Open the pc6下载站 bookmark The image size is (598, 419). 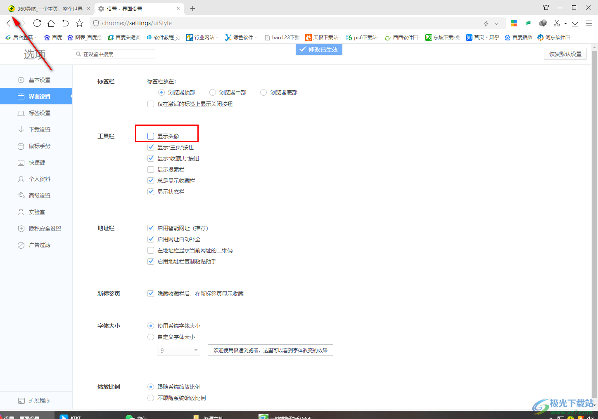[x=362, y=38]
